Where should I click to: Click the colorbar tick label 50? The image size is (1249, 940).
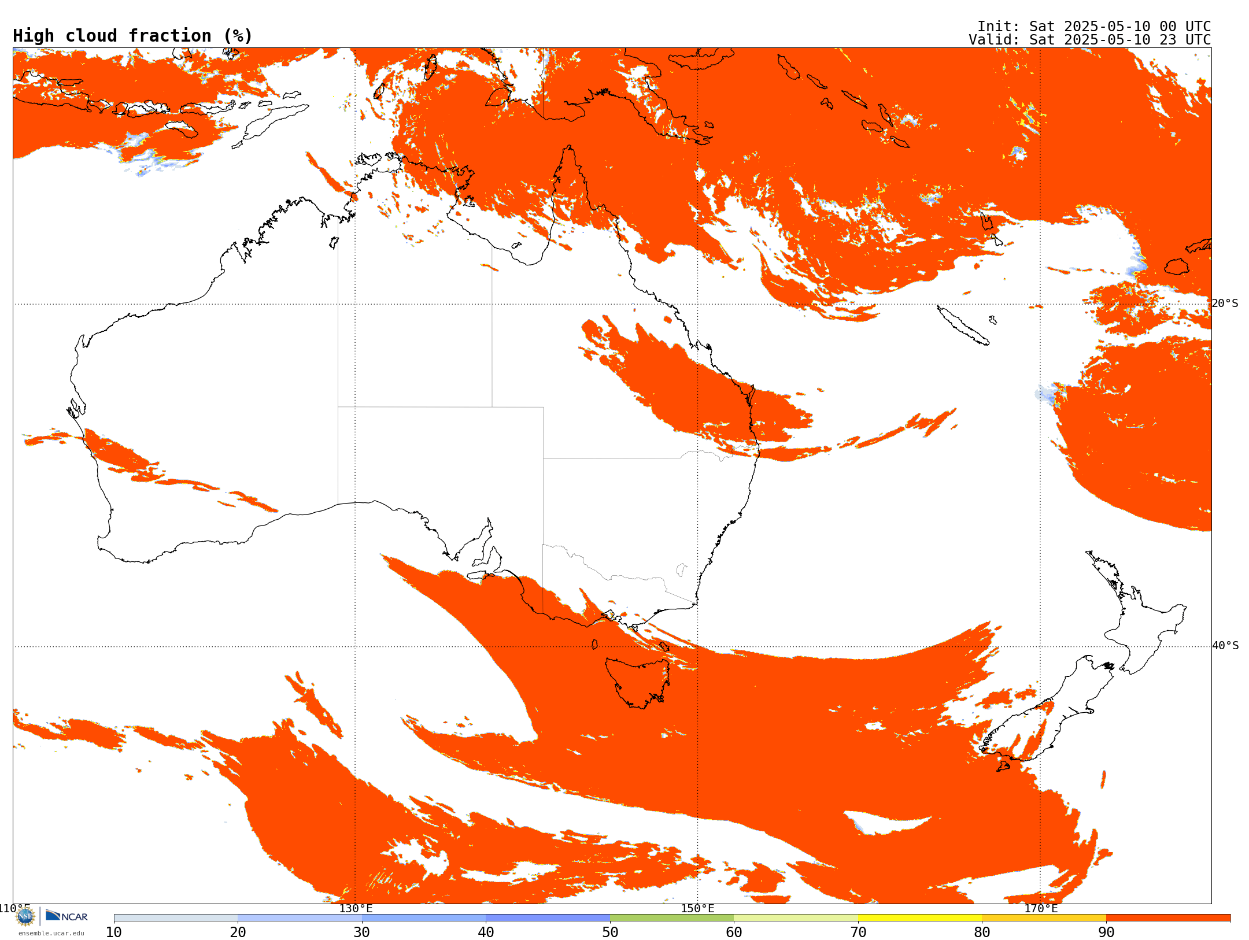coord(610,932)
